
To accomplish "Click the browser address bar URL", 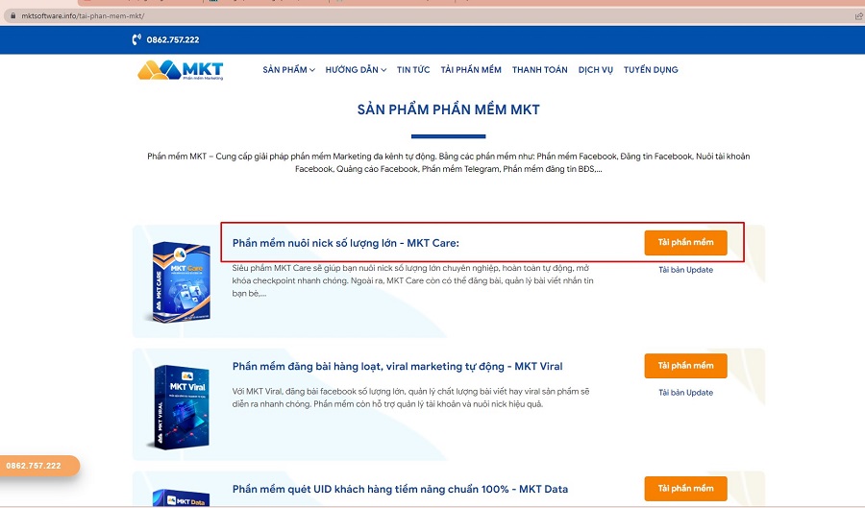I will point(83,16).
